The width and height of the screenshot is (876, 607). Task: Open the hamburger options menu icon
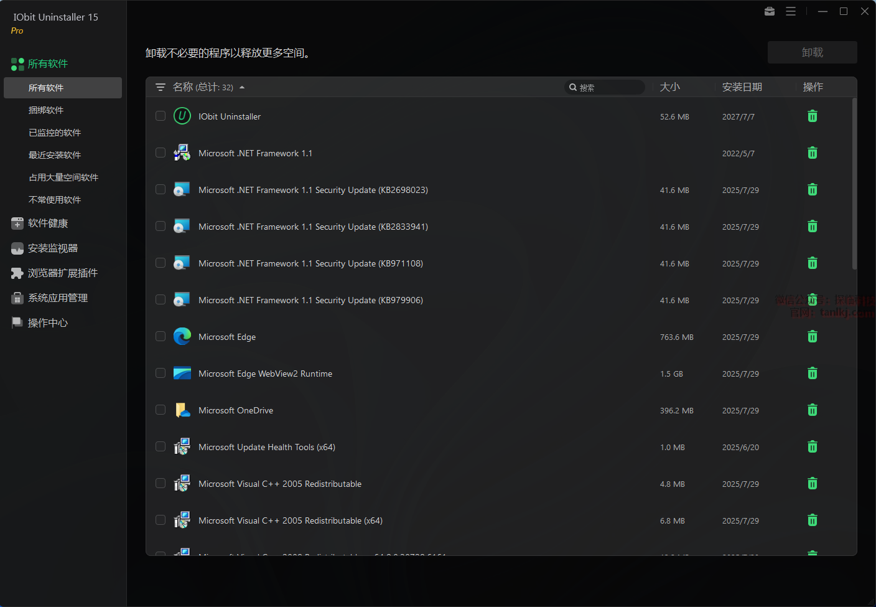[x=791, y=11]
